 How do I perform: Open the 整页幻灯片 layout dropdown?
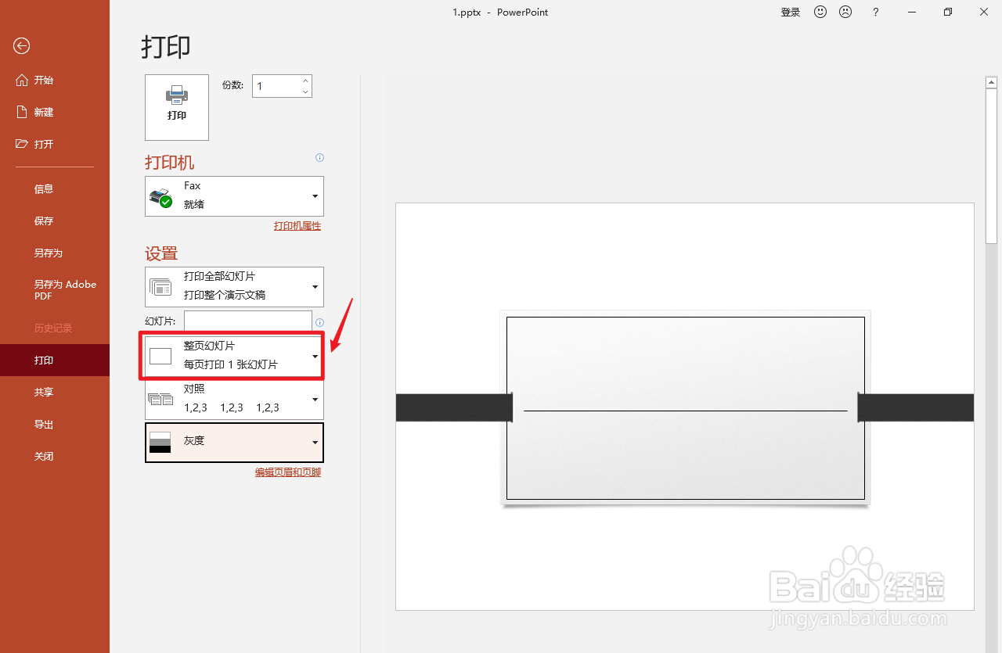pyautogui.click(x=234, y=356)
